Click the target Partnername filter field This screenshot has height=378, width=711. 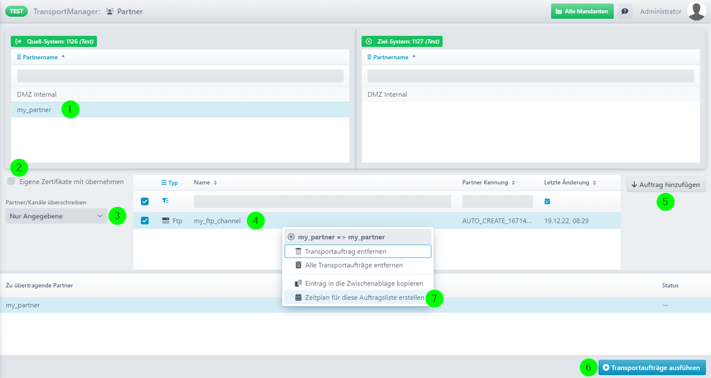531,75
